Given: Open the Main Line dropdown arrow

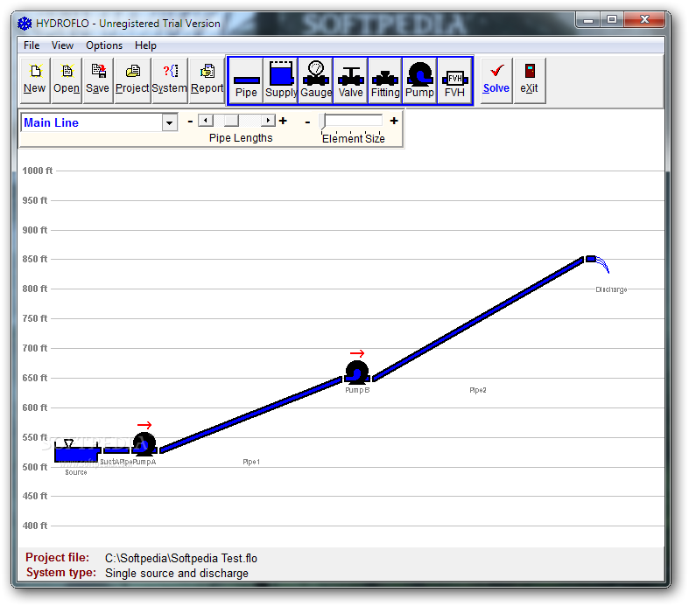Looking at the screenshot, I should (169, 123).
